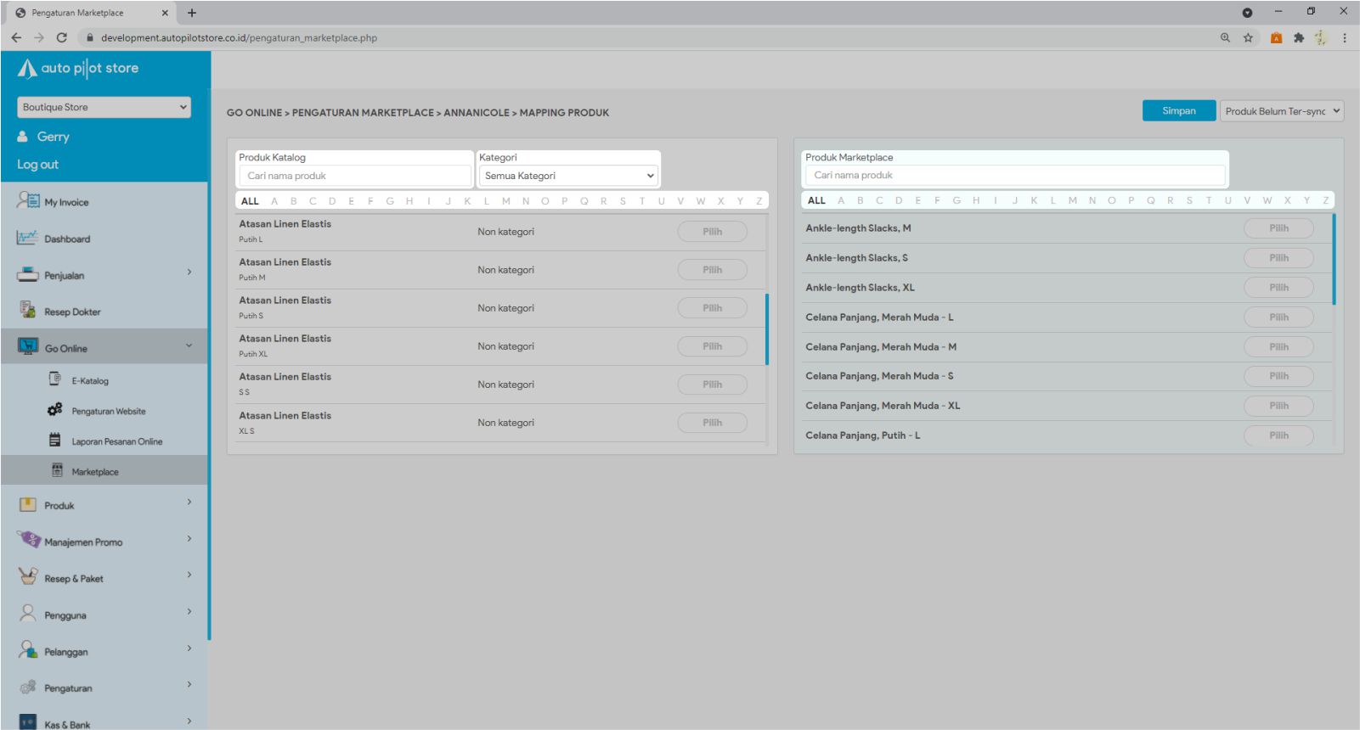The image size is (1360, 730).
Task: Click the My Invoice sidebar icon
Action: (28, 201)
